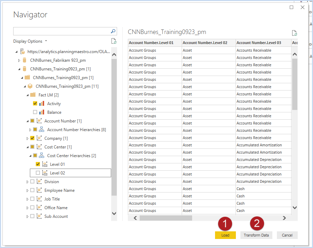Check the Job Title checkbox
The height and width of the screenshot is (248, 313).
[x=32, y=199]
